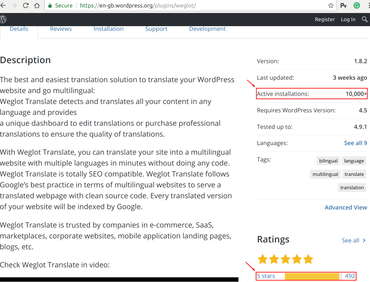Click the Secure padlock in the address bar
Image resolution: width=370 pixels, height=282 pixels.
point(50,5)
